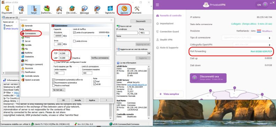Open the Cerca search toolbar icon
Image resolution: width=276 pixels, height=127 pixels.
(59, 10)
